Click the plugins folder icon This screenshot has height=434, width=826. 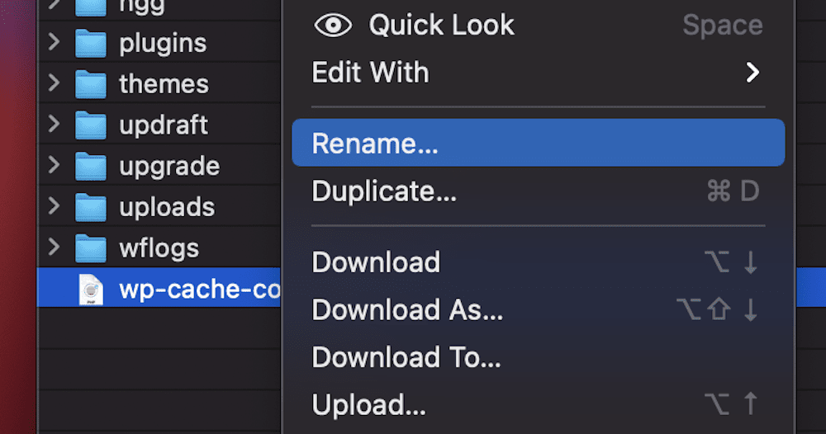tap(90, 43)
